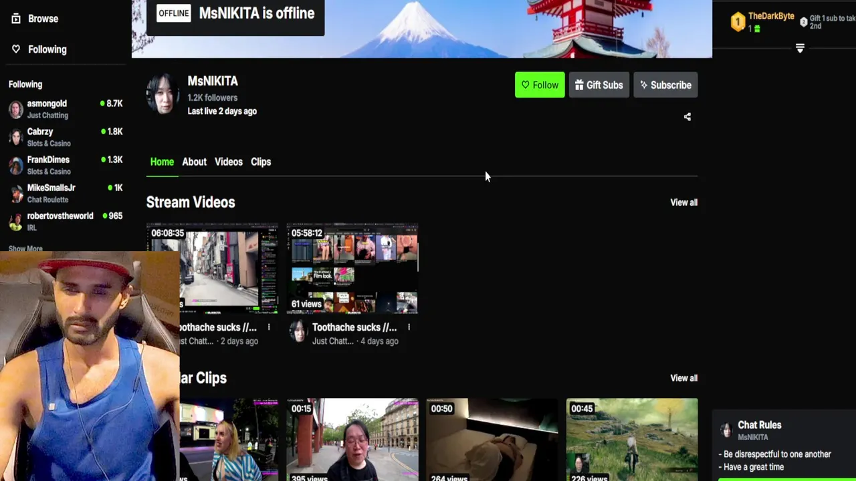Screen dimensions: 856x481
Task: Open options menu for the 06:08:35 video
Action: pyautogui.click(x=269, y=327)
